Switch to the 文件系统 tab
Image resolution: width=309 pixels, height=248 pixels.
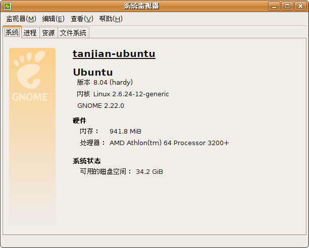[x=73, y=33]
